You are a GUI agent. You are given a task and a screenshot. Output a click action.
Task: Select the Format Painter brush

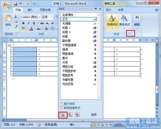(x=16, y=27)
